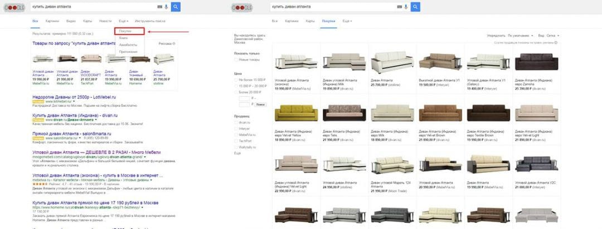Check seller filter TechPort

tap(236, 141)
